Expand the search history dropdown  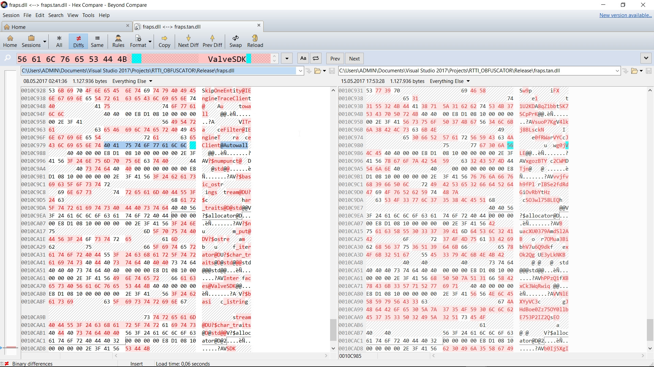coord(287,58)
